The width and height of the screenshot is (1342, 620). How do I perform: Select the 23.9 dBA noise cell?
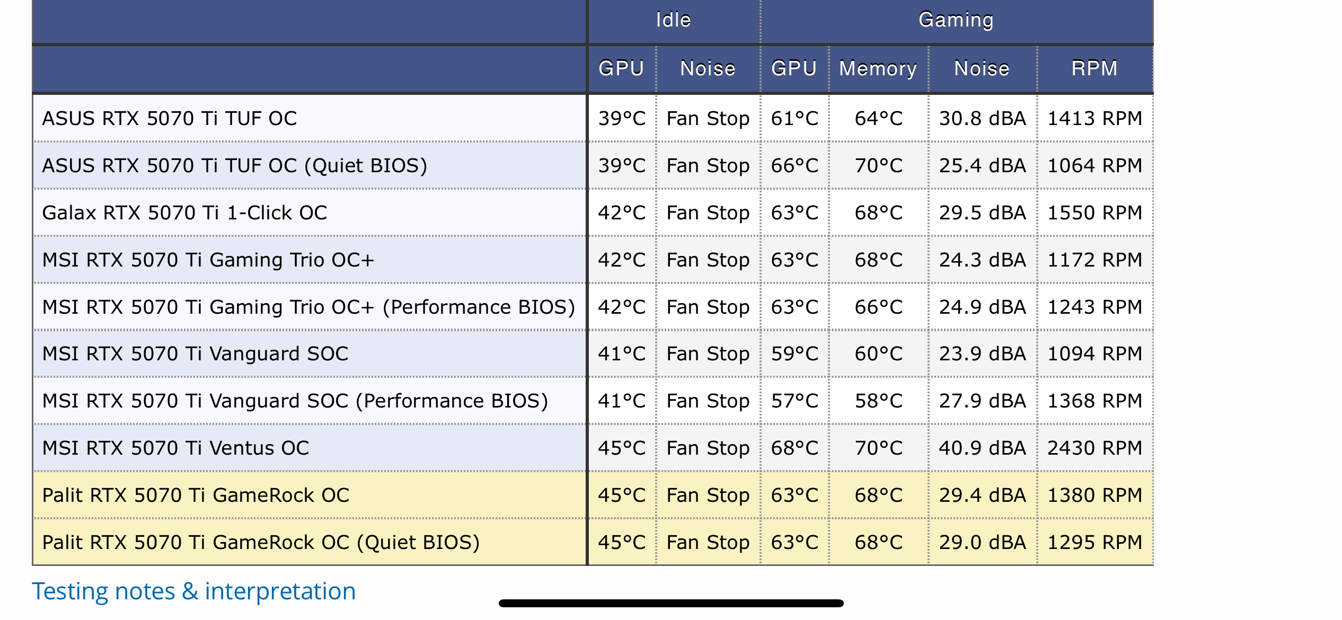982,353
